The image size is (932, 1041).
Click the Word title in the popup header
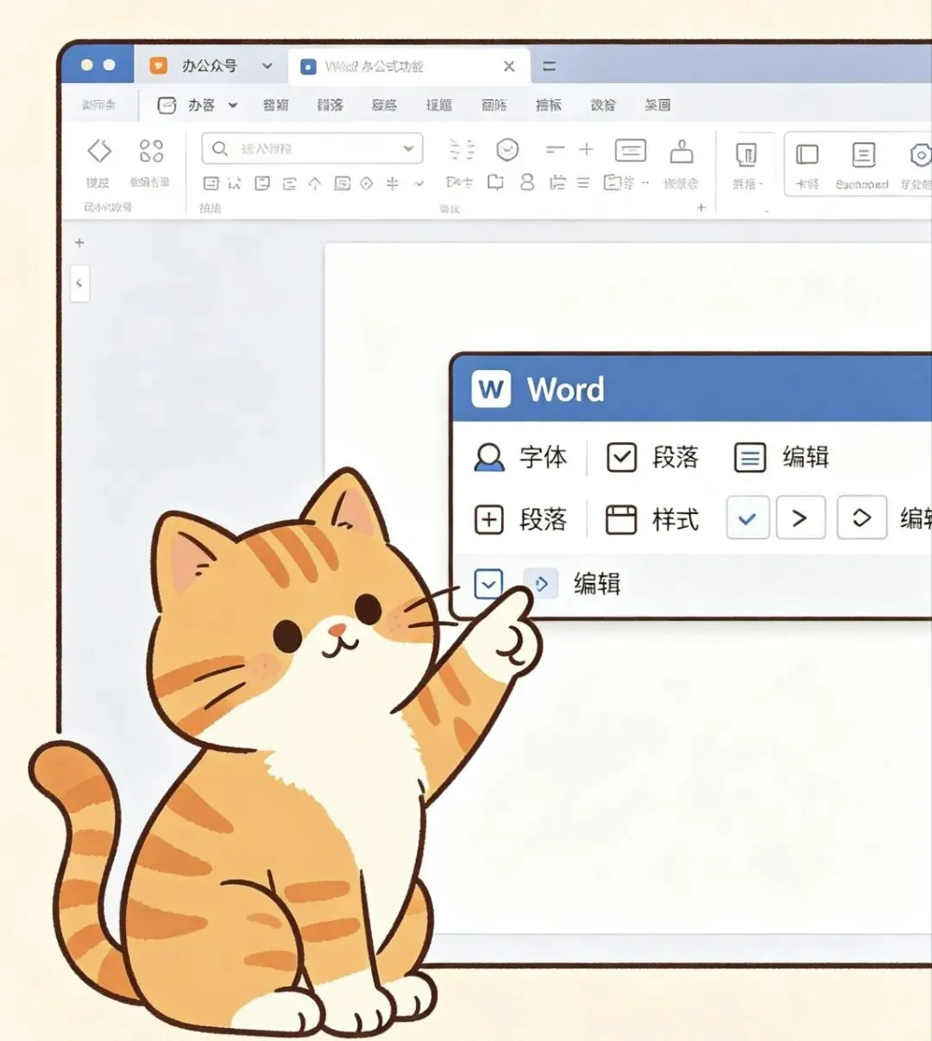pyautogui.click(x=565, y=390)
